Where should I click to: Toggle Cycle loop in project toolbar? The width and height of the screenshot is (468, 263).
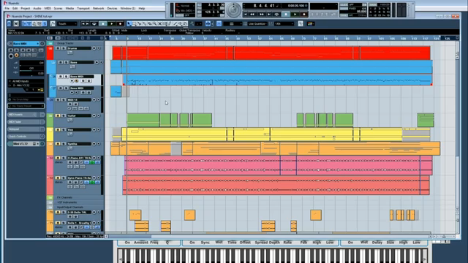[x=94, y=24]
